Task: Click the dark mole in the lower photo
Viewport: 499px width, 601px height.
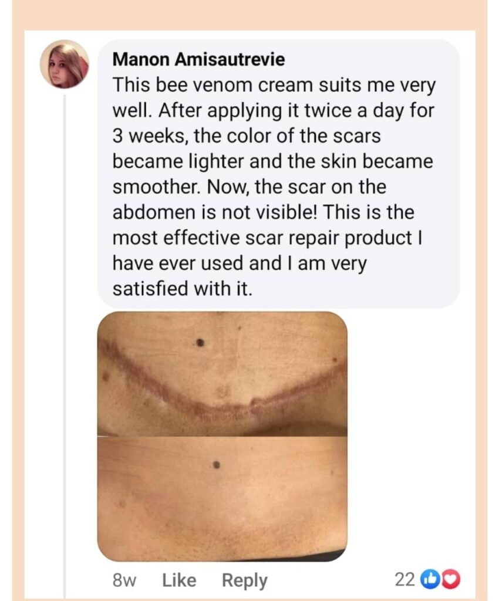Action: [x=217, y=465]
